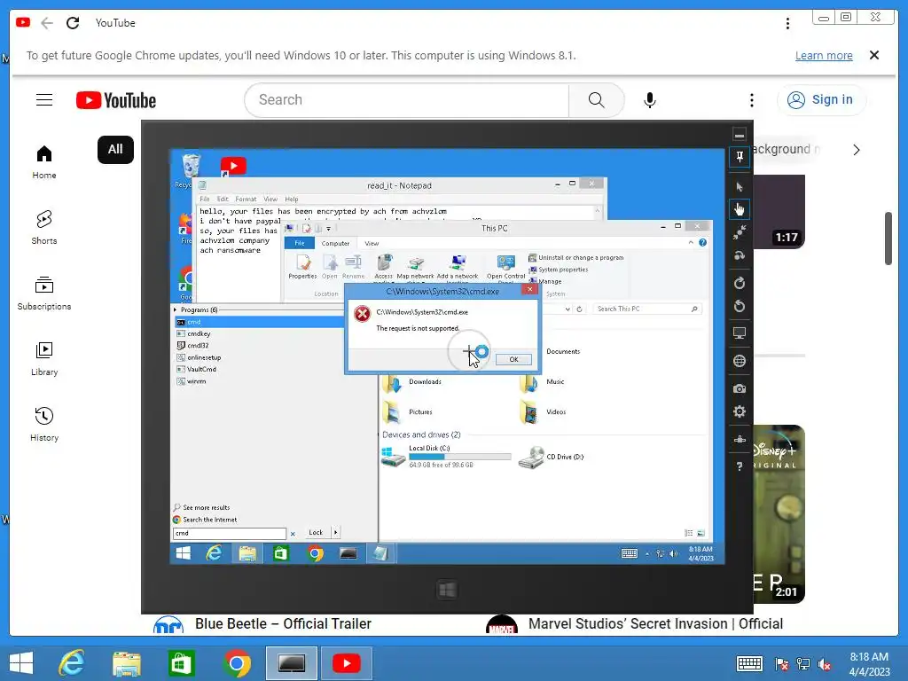908x681 pixels.
Task: Collapse the Programs (6) results group
Action: click(176, 309)
